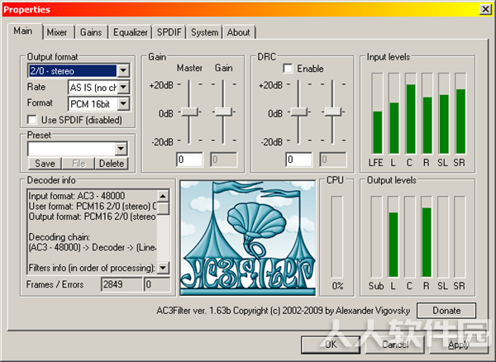Click the Master gain slider handle
496x362 pixels.
(x=189, y=112)
